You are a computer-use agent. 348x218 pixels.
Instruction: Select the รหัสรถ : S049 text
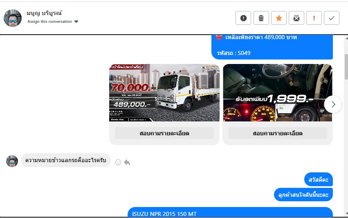click(233, 53)
